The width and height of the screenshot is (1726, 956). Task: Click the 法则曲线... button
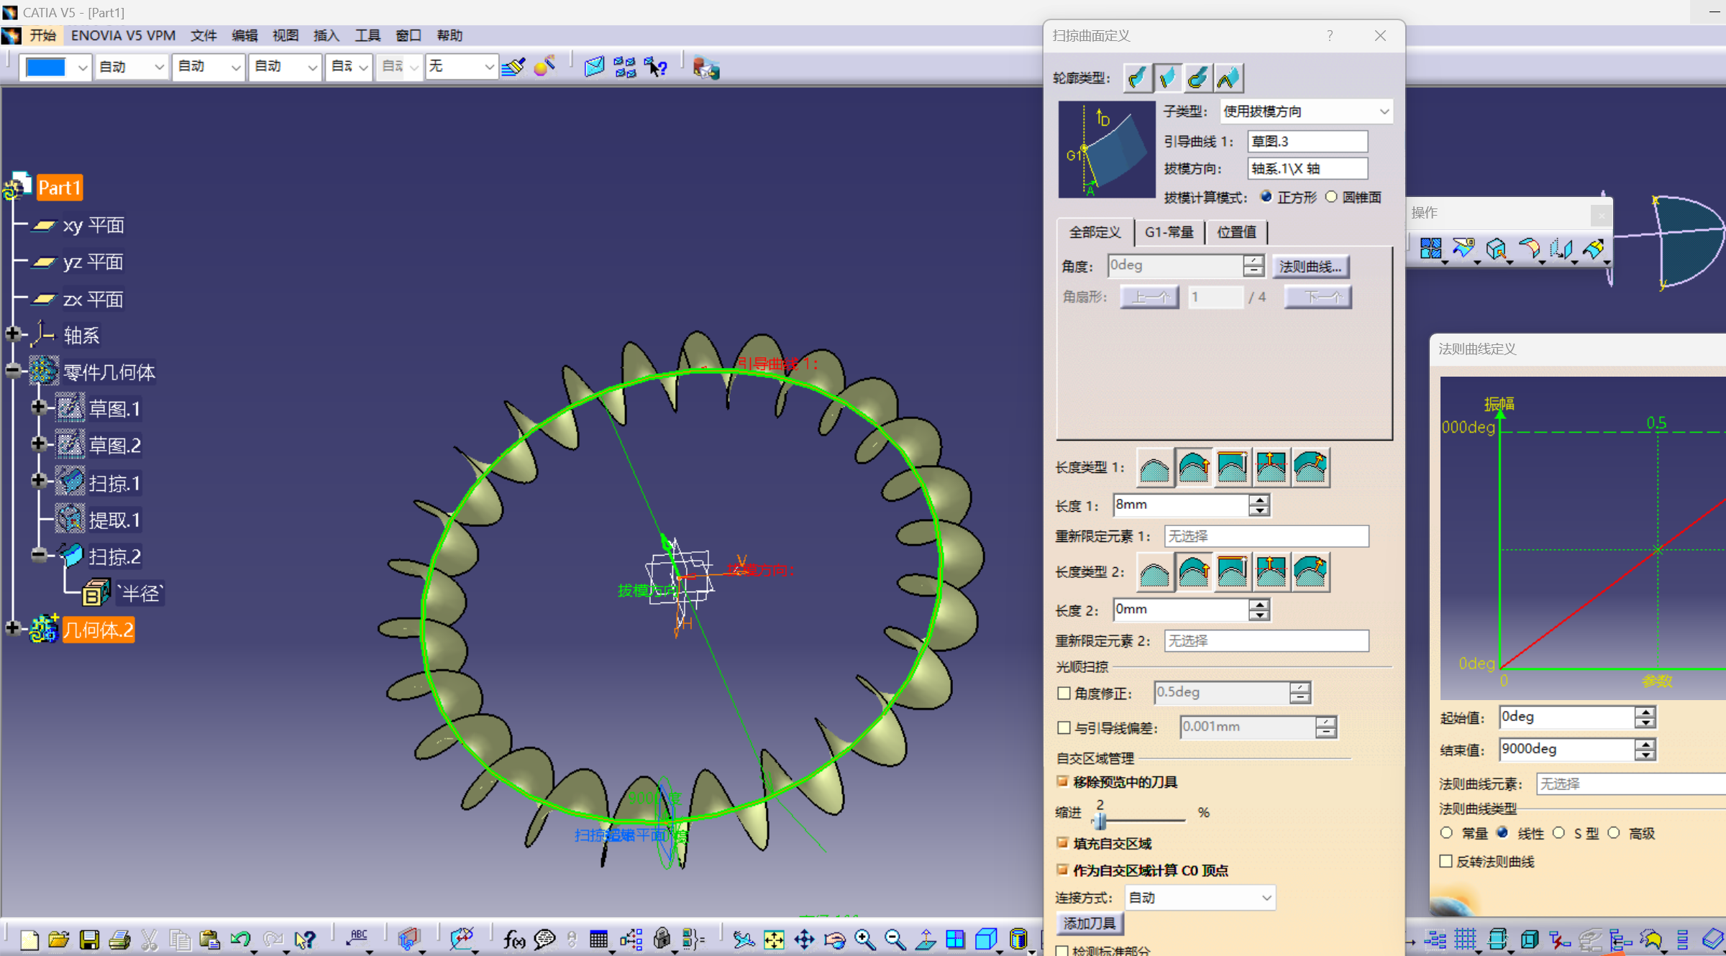click(1310, 267)
